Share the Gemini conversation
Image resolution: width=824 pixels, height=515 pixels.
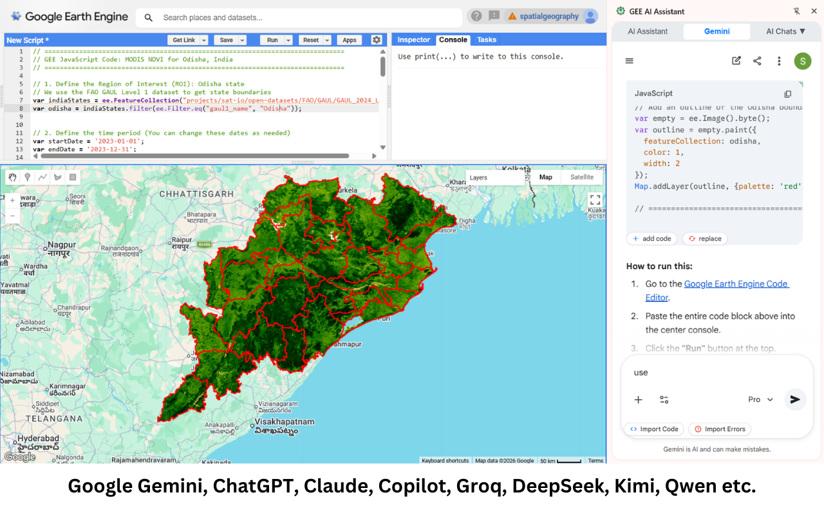757,61
